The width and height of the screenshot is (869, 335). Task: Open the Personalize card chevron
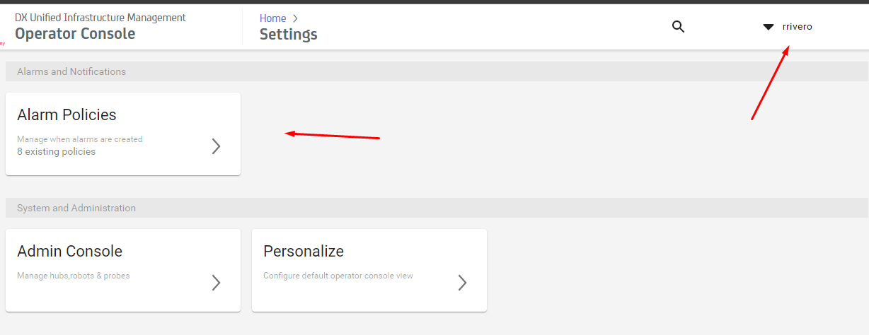463,283
